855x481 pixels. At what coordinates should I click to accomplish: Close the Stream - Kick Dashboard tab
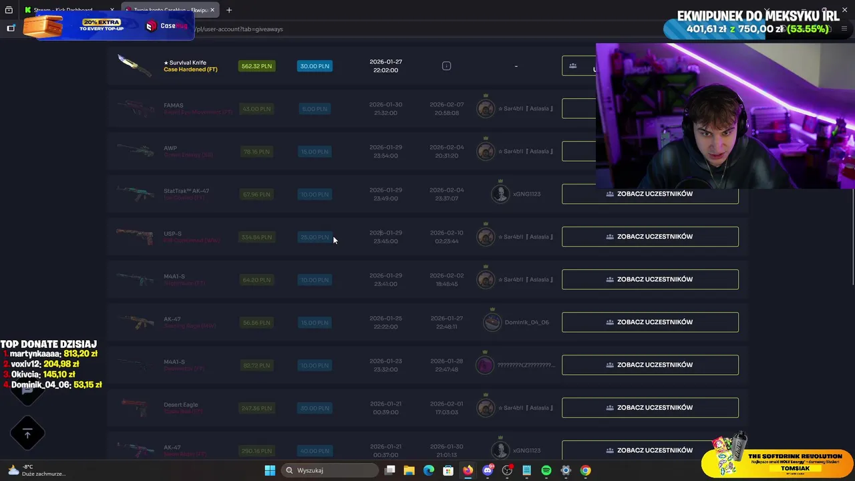point(114,10)
